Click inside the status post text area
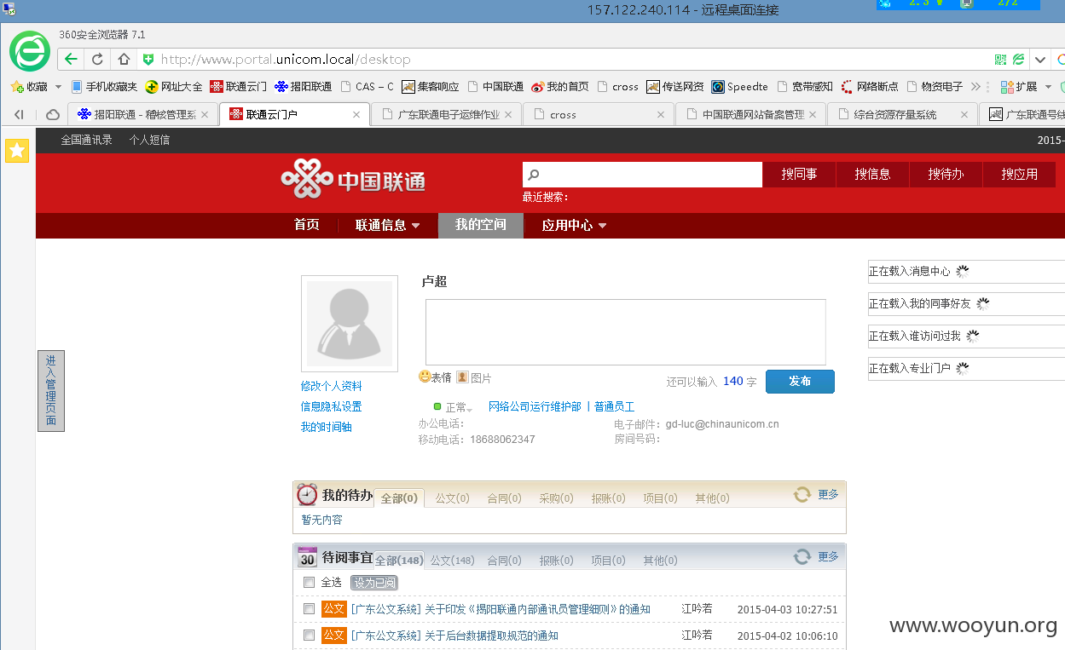The height and width of the screenshot is (650, 1065). [x=626, y=332]
